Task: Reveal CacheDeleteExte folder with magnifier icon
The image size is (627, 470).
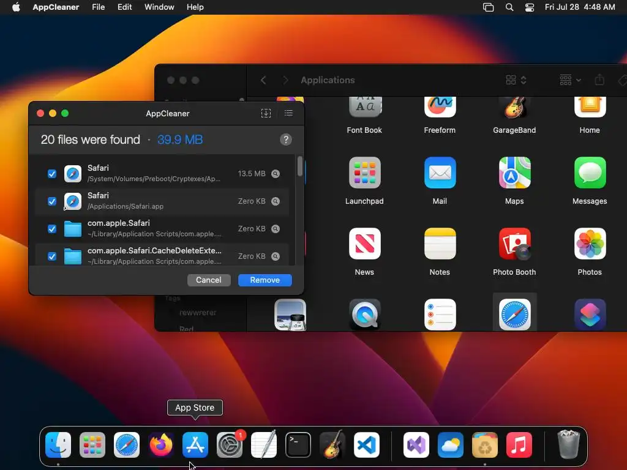Action: pyautogui.click(x=275, y=256)
